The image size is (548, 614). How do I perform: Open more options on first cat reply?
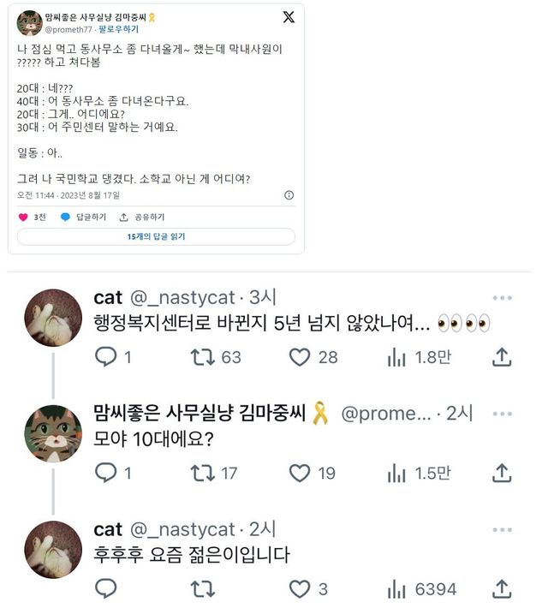502,298
